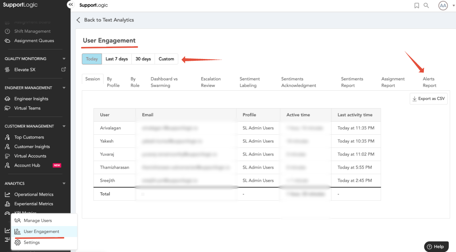Screen dimensions: 456x252
Task: Open the AA user avatar menu
Action: 443,5
